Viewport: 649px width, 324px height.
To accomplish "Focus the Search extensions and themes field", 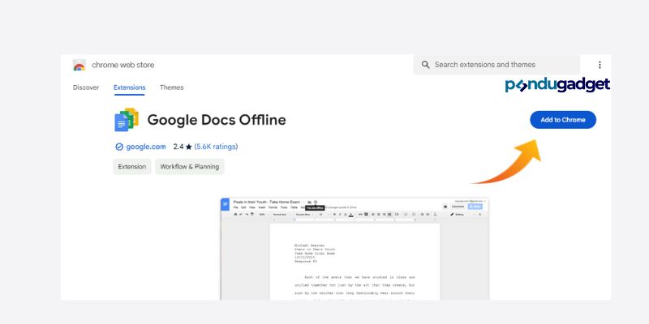I will tap(496, 65).
